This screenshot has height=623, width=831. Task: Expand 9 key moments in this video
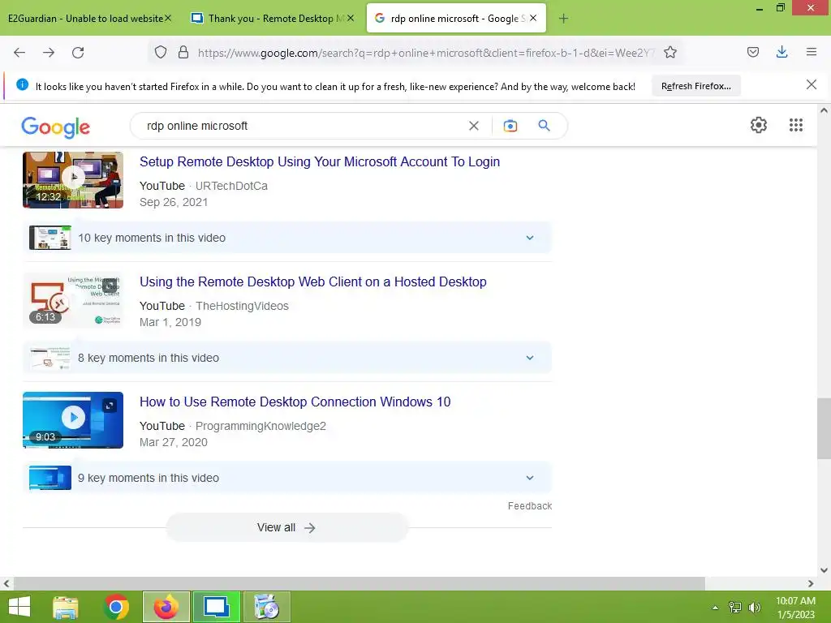[x=287, y=478]
